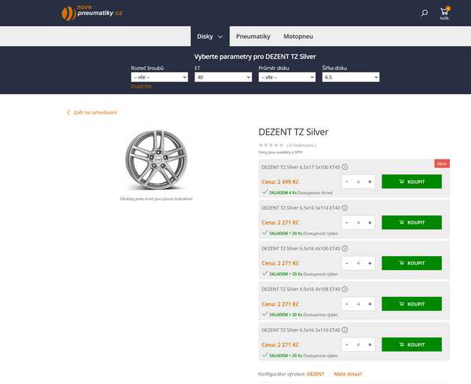
Task: Go to Motopneu section
Action: point(298,36)
